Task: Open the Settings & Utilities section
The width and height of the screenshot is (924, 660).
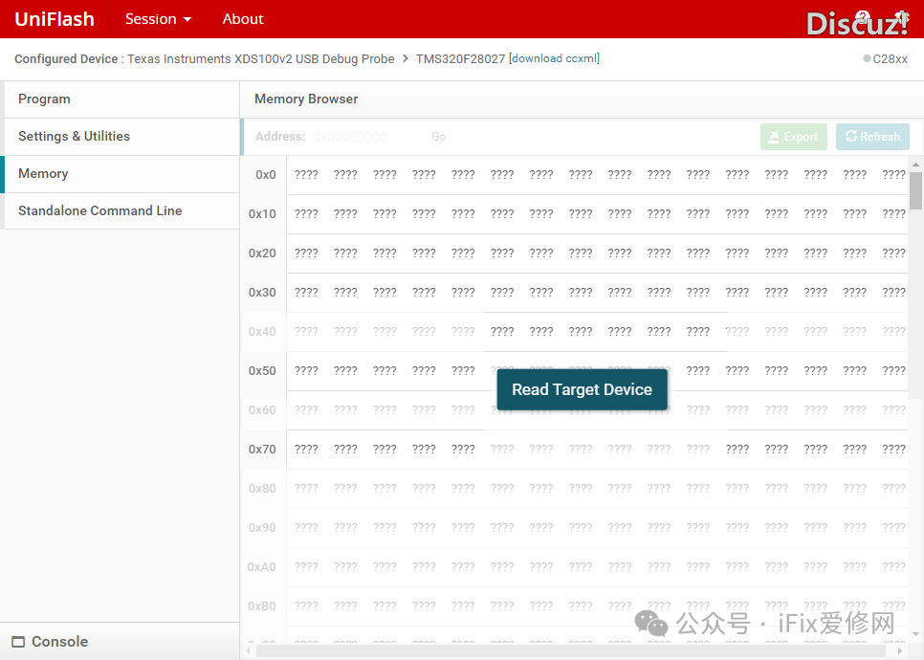Action: 74,136
